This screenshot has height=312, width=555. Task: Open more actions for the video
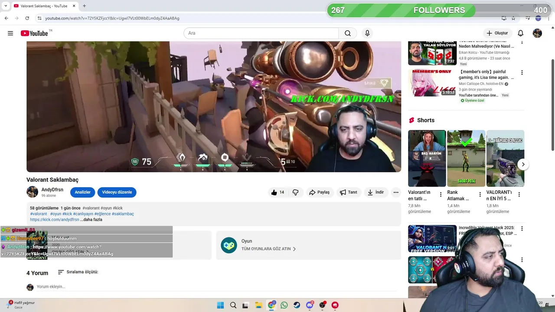[x=396, y=192]
